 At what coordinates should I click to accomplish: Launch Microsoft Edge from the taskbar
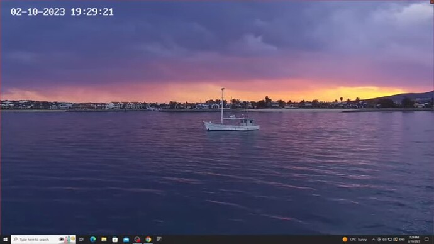pos(92,240)
